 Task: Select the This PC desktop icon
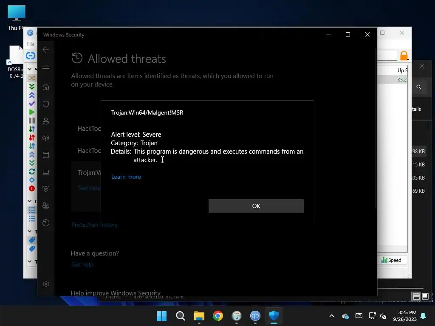pyautogui.click(x=17, y=17)
